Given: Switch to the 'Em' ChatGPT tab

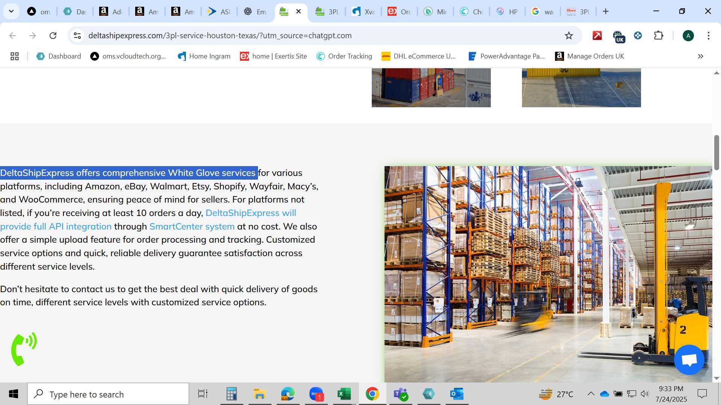Looking at the screenshot, I should point(255,12).
